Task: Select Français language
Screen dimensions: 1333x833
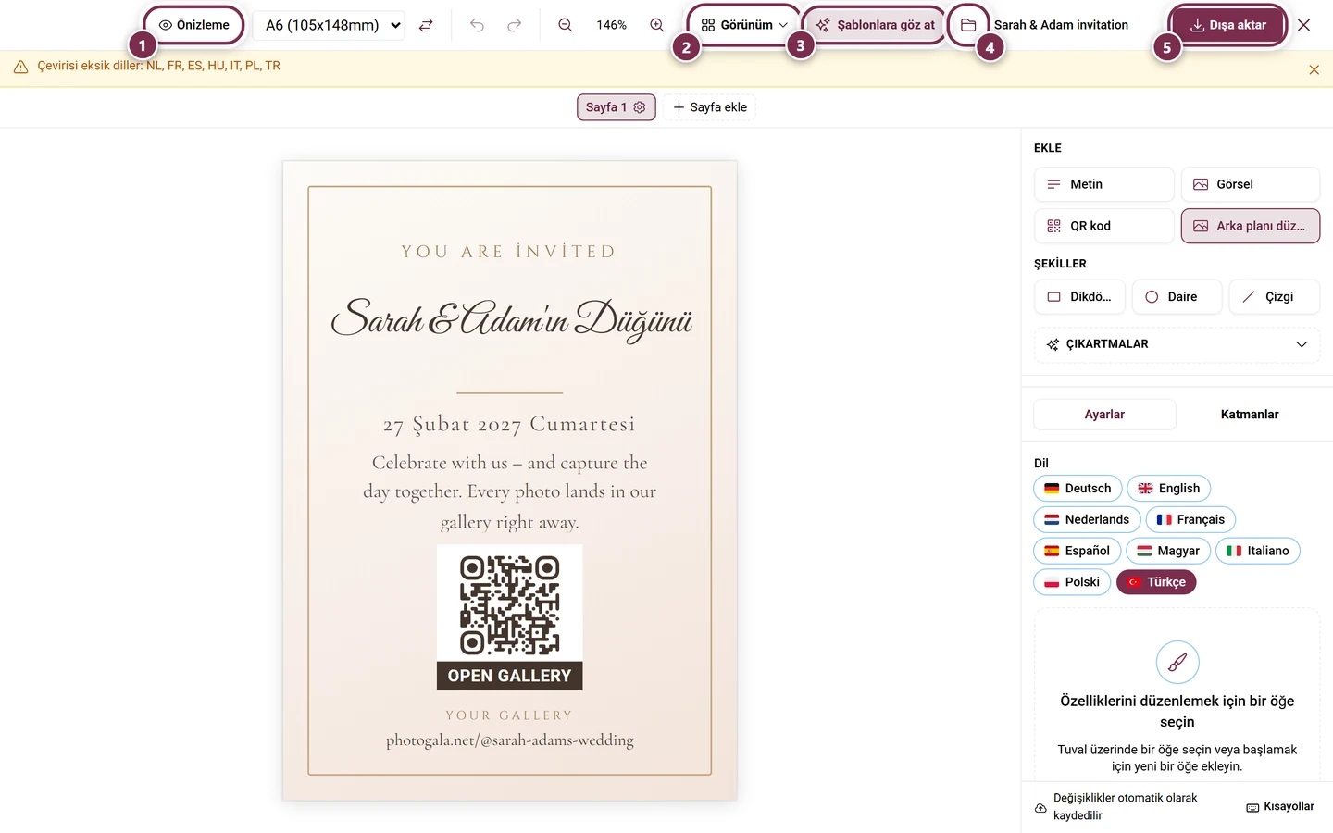Action: pyautogui.click(x=1190, y=520)
